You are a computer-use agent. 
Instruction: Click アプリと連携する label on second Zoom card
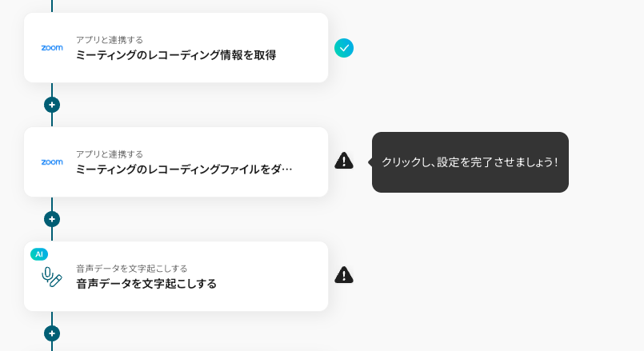[110, 154]
